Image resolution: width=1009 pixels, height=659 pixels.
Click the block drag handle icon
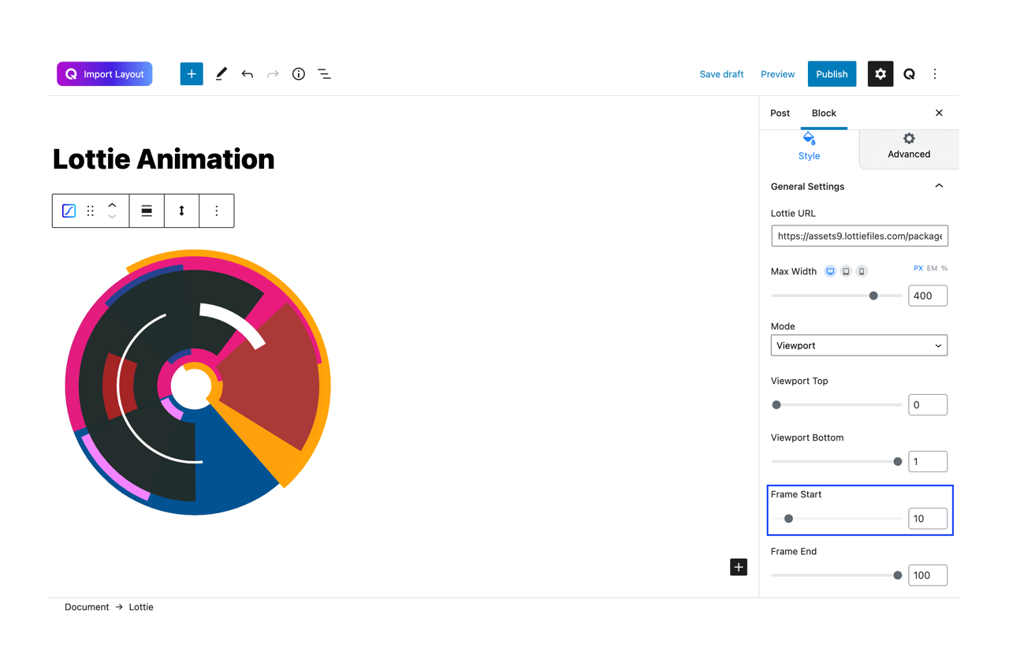pos(91,210)
